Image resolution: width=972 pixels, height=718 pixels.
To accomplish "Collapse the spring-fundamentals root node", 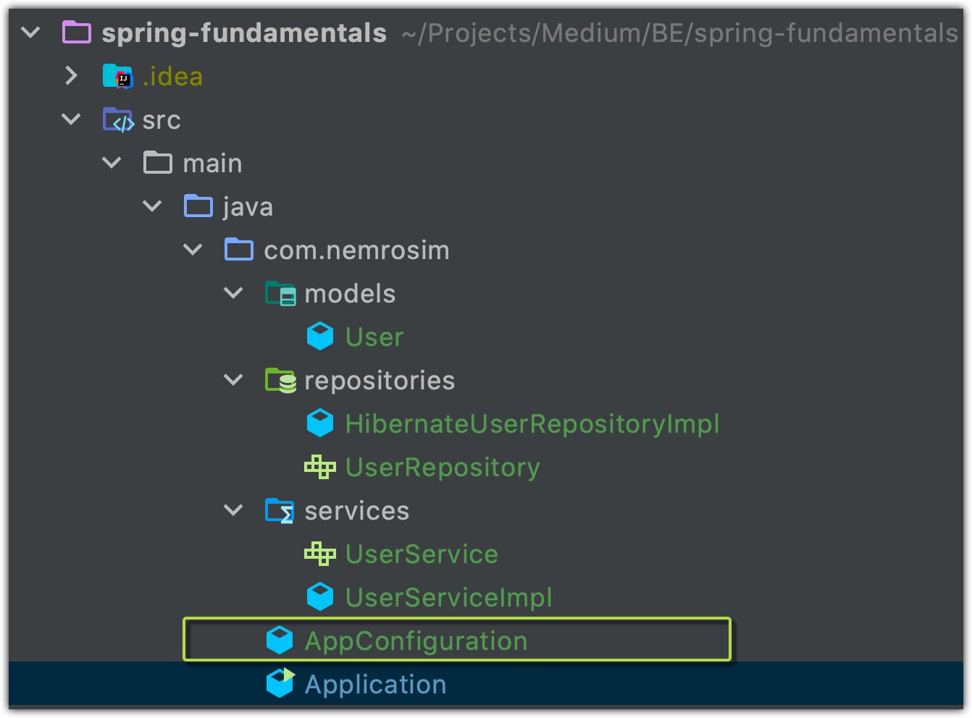I will [31, 33].
